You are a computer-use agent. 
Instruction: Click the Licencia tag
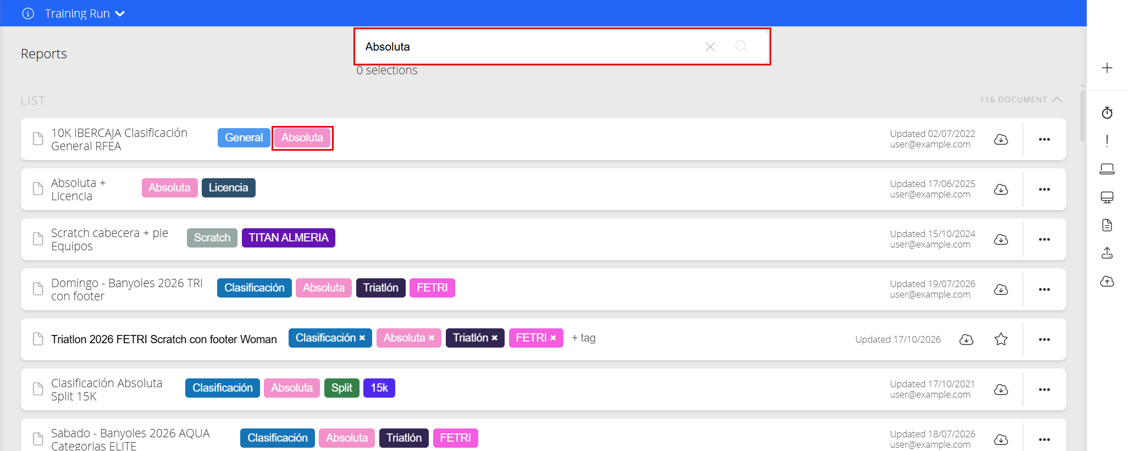tap(228, 188)
